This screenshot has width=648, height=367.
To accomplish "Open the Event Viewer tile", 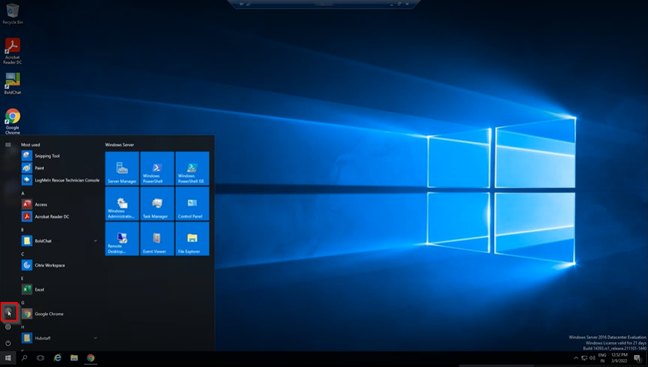I will click(x=157, y=239).
